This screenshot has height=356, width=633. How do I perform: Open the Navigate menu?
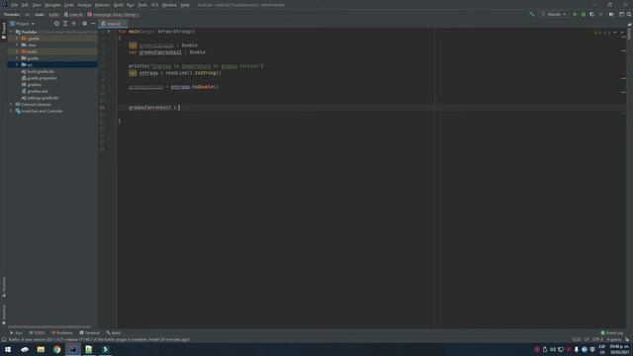click(x=52, y=5)
